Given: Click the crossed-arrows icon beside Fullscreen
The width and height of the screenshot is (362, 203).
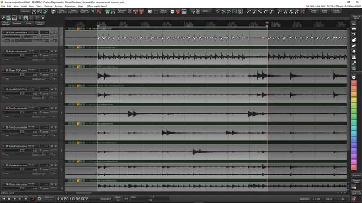Looking at the screenshot, I should tap(34, 11).
